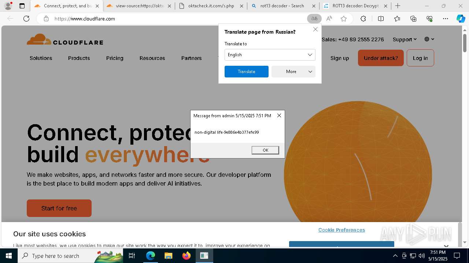
Task: Click the translate icon in address bar
Action: [314, 19]
